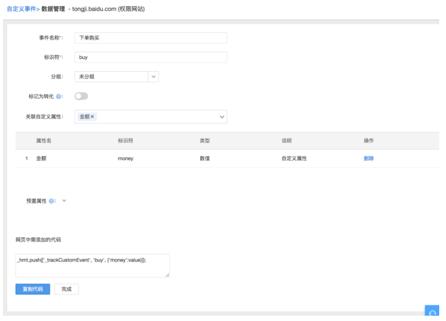Click 数据管理 in the breadcrumb title
The width and height of the screenshot is (446, 321).
tap(53, 9)
